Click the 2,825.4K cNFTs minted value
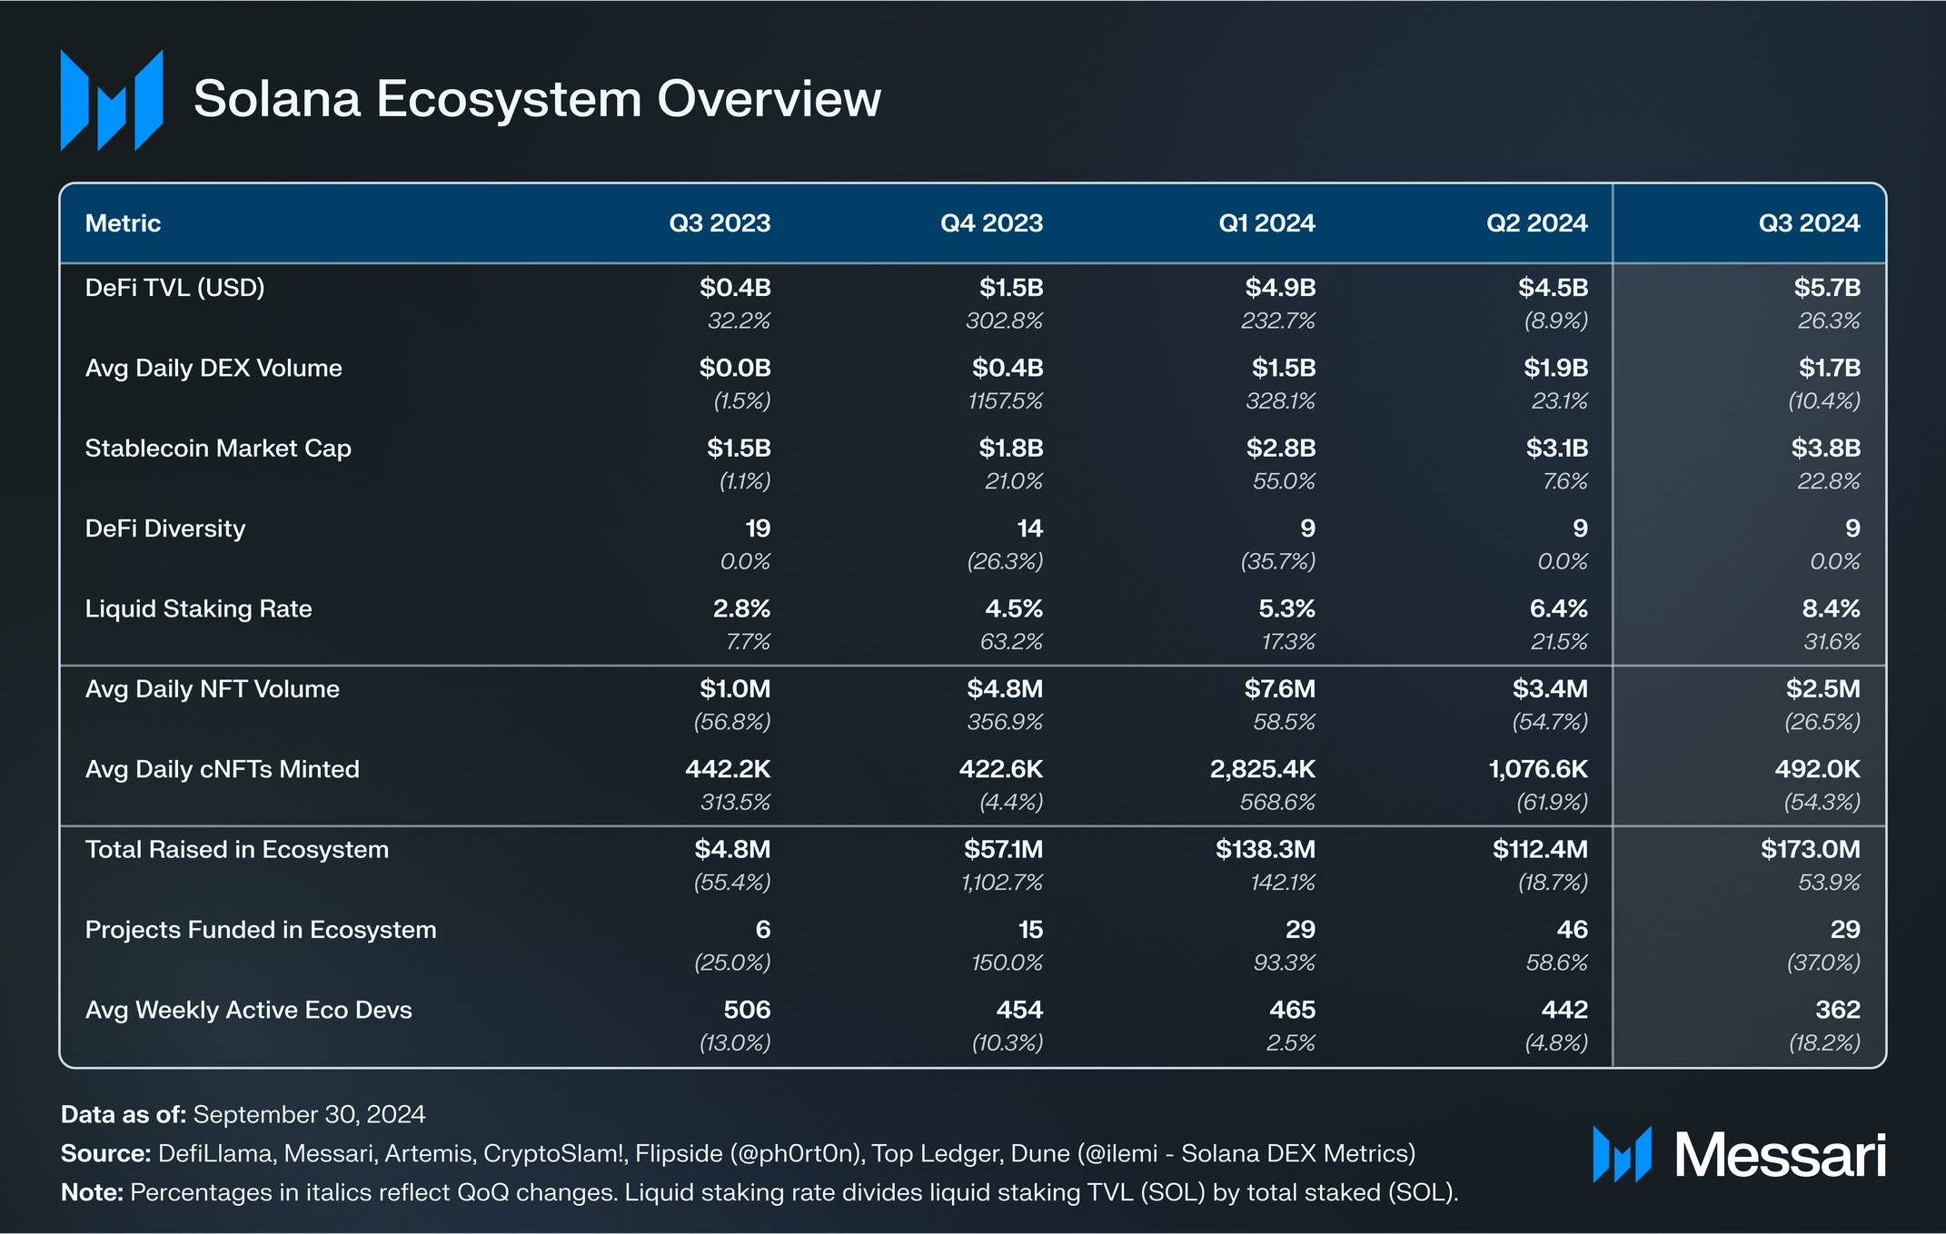The image size is (1946, 1234). (x=1262, y=769)
